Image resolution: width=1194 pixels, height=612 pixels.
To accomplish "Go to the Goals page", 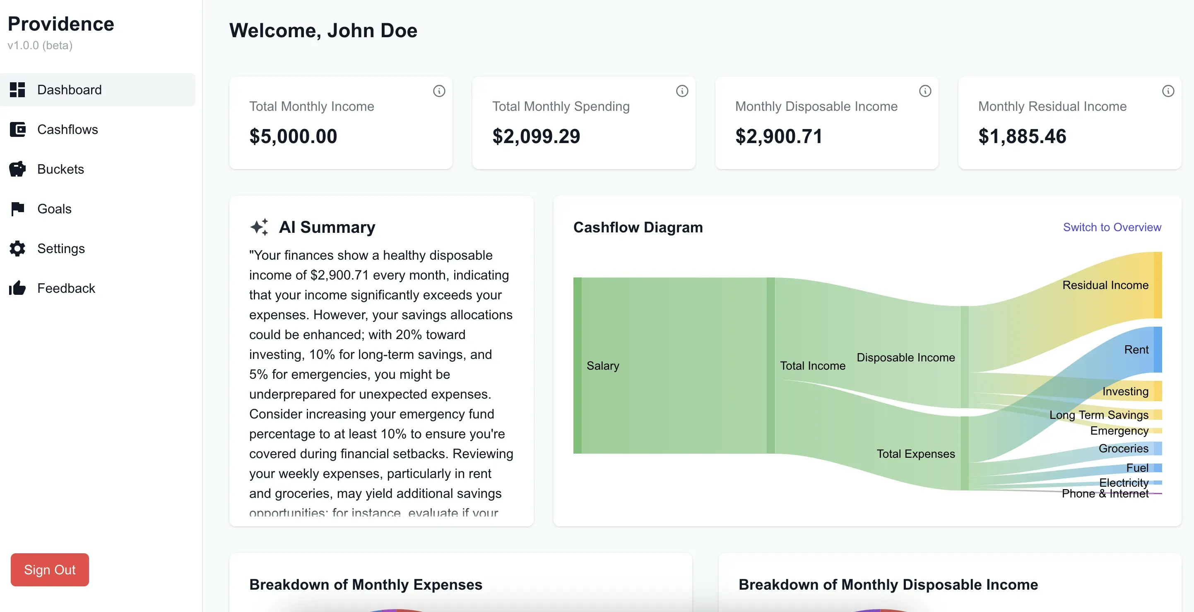I will coord(54,209).
